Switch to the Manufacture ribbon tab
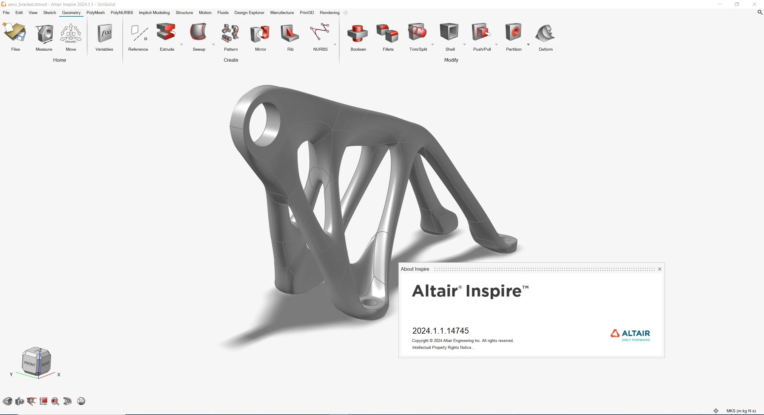The image size is (764, 415). [x=282, y=13]
